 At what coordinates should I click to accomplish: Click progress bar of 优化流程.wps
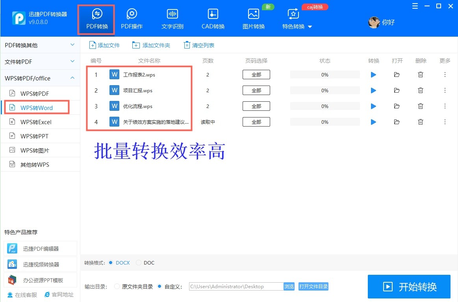coord(325,106)
